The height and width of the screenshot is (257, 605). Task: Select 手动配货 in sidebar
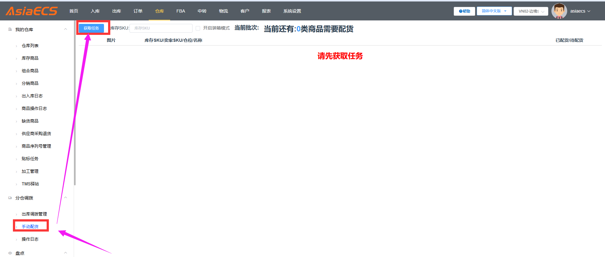point(30,227)
